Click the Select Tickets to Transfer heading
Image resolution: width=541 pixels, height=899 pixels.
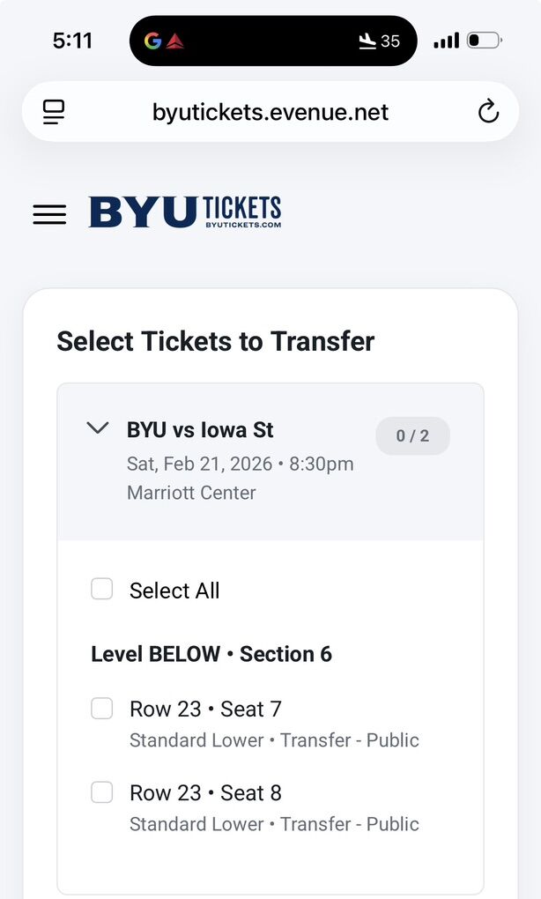216,341
